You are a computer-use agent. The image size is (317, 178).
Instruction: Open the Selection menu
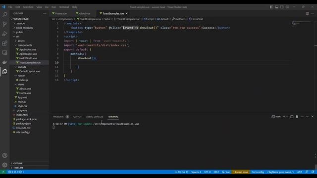pos(28,7)
